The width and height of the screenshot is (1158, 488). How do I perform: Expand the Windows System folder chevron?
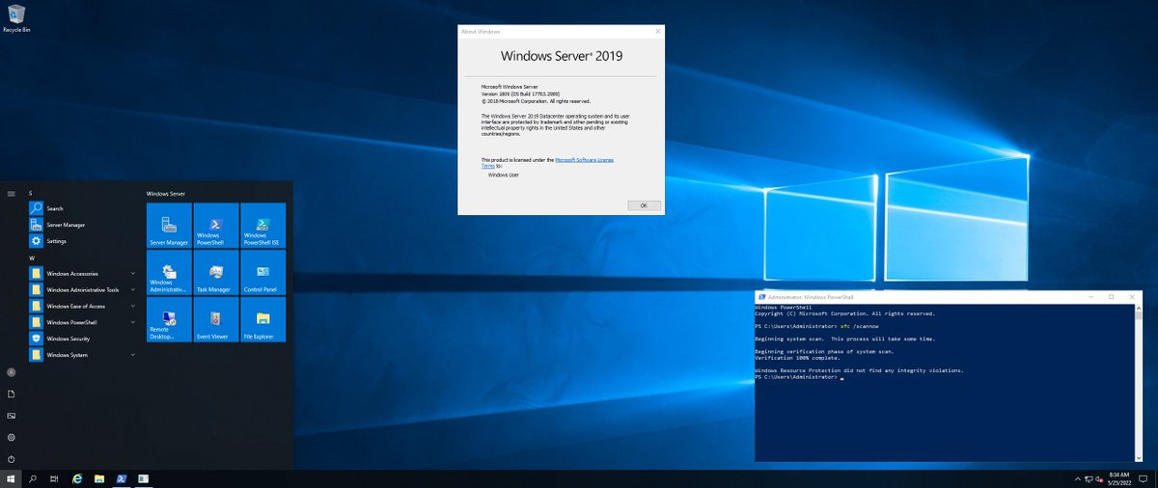132,355
